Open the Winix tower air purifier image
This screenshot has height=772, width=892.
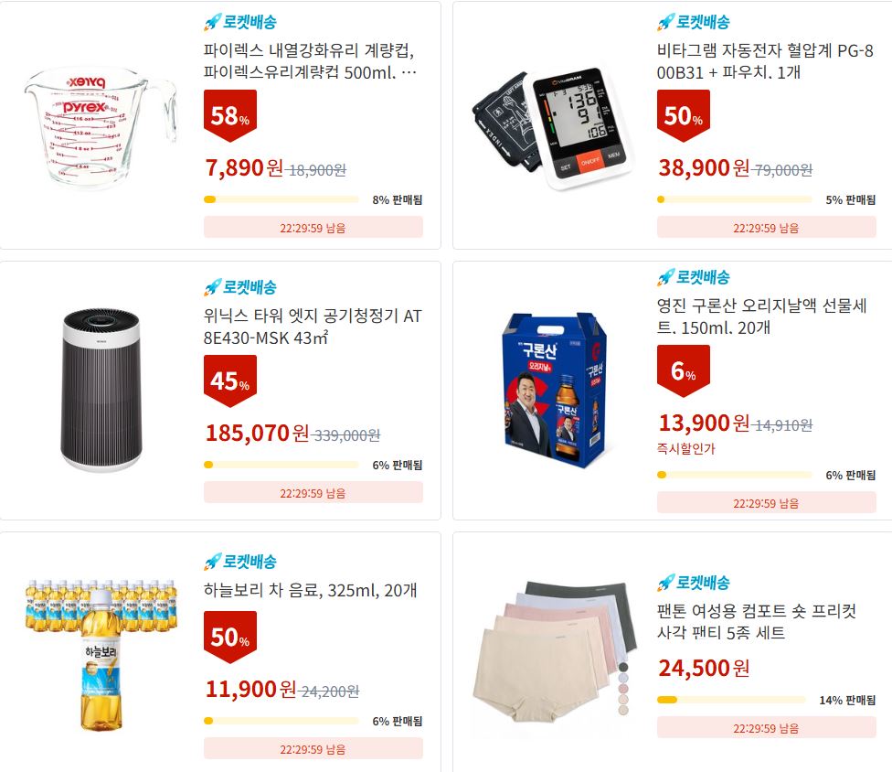101,391
